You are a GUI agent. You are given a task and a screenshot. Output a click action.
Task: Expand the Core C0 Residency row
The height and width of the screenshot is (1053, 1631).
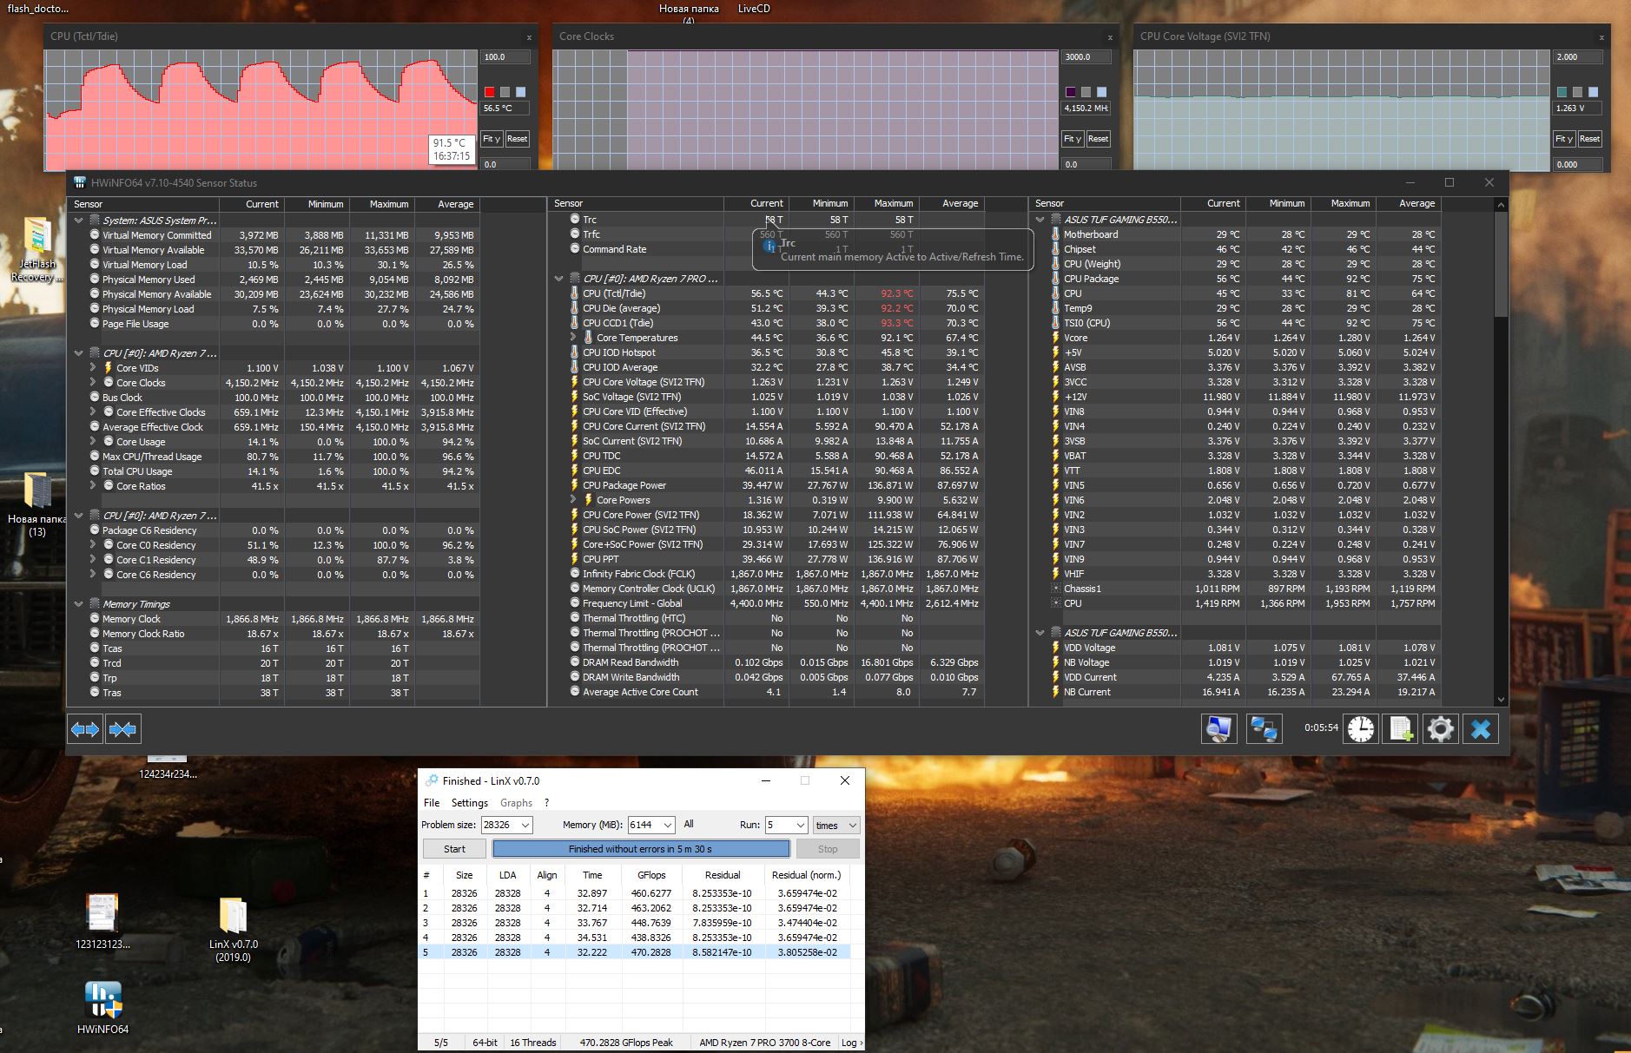93,545
